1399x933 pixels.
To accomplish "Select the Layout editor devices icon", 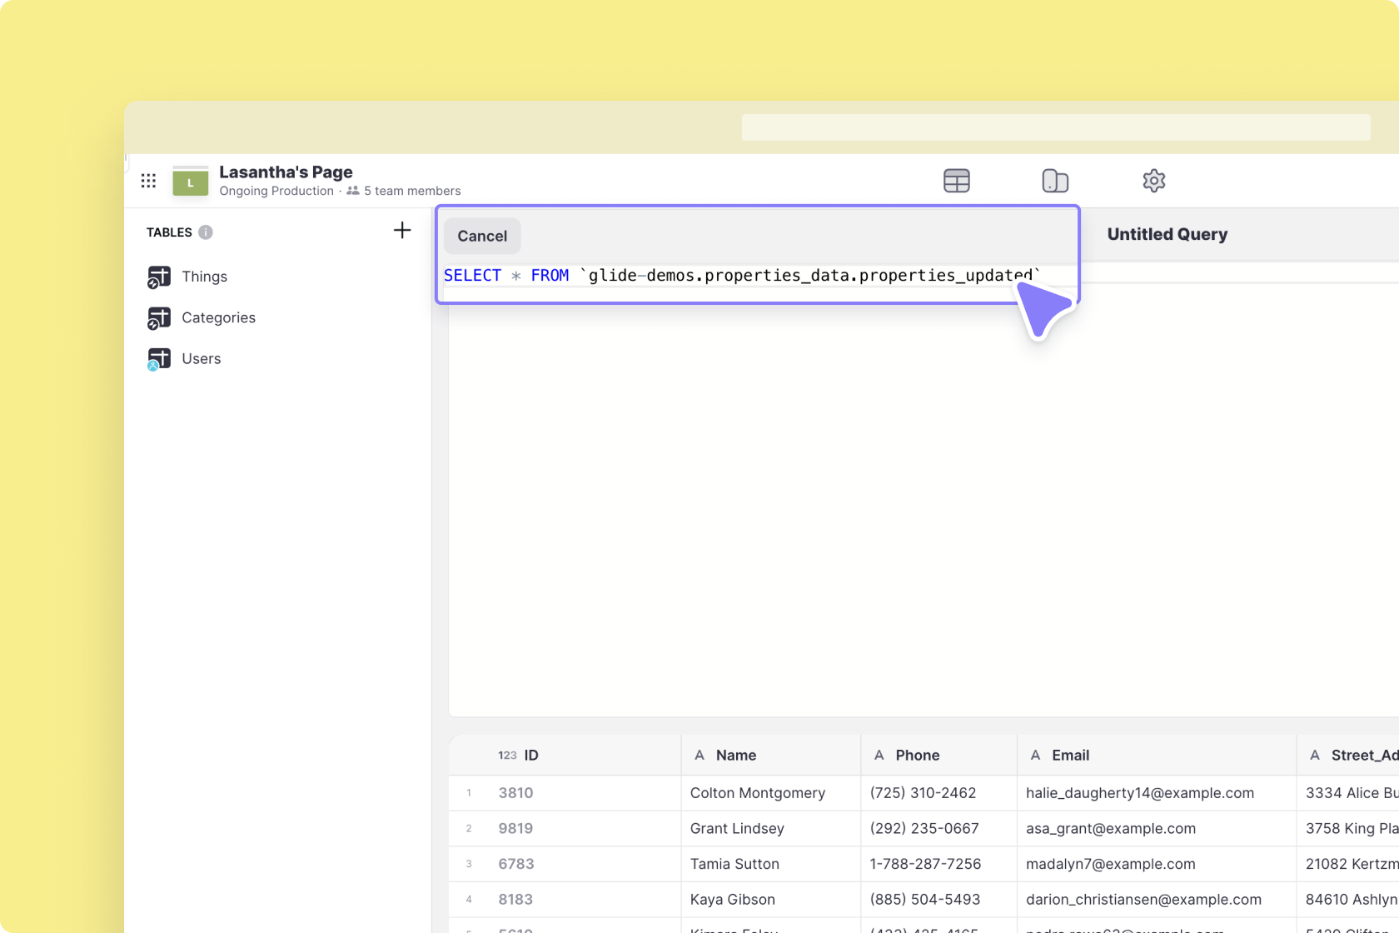I will 1055,181.
